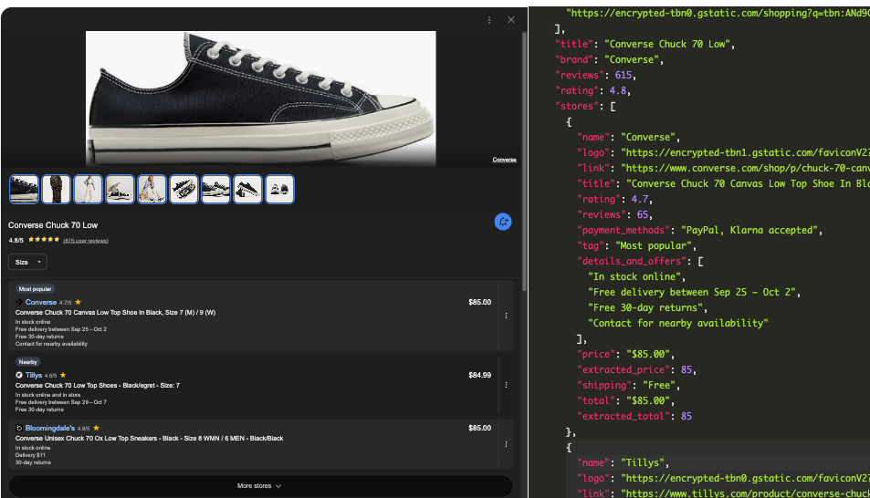870x498 pixels.
Task: Click the main Converse shoe product image
Action: [261, 99]
